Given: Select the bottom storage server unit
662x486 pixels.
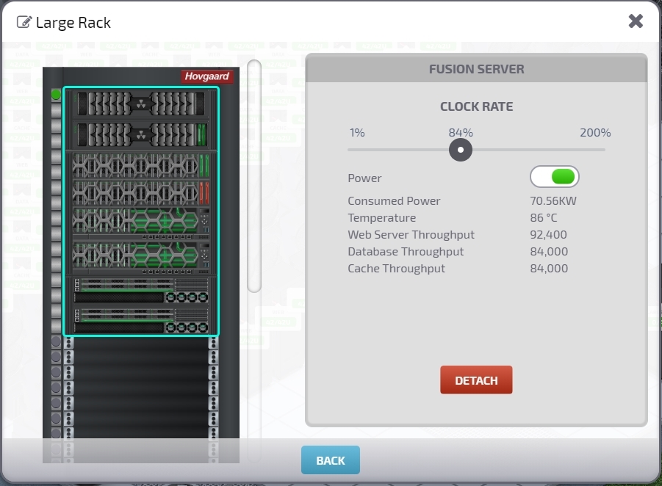Looking at the screenshot, I should tap(141, 321).
